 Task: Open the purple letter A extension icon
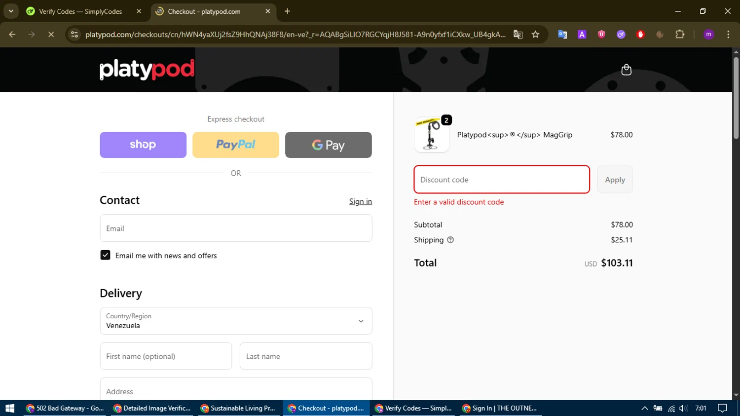click(x=582, y=35)
